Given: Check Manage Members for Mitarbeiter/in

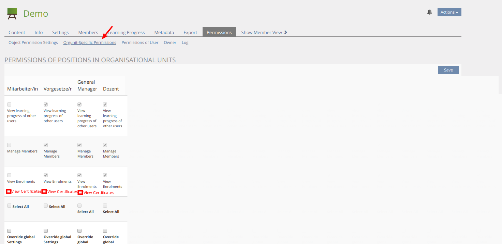Looking at the screenshot, I should pyautogui.click(x=9, y=145).
